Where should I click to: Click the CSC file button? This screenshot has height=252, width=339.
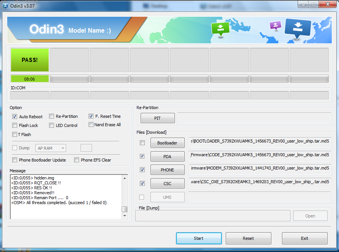[x=168, y=184]
